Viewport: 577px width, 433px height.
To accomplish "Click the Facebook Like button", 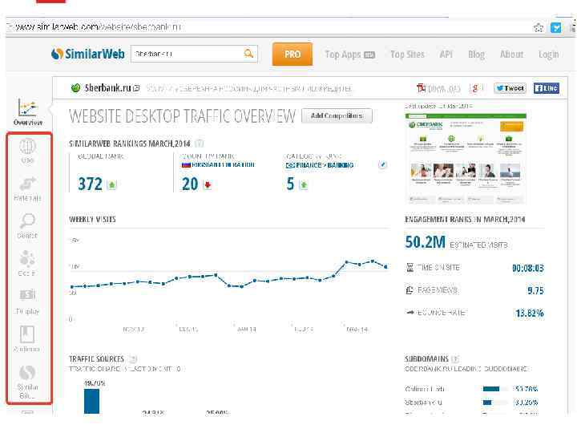I will coord(547,88).
